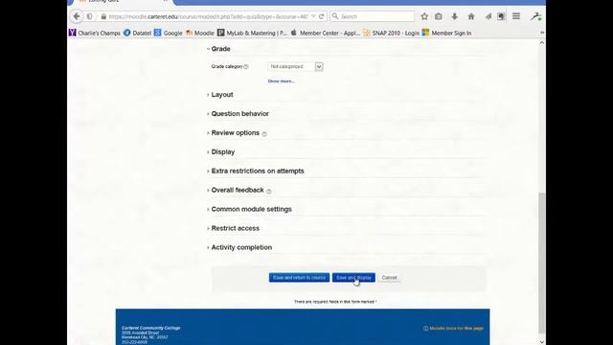Open the bookmarks list icon
The width and height of the screenshot is (613, 345).
[439, 16]
